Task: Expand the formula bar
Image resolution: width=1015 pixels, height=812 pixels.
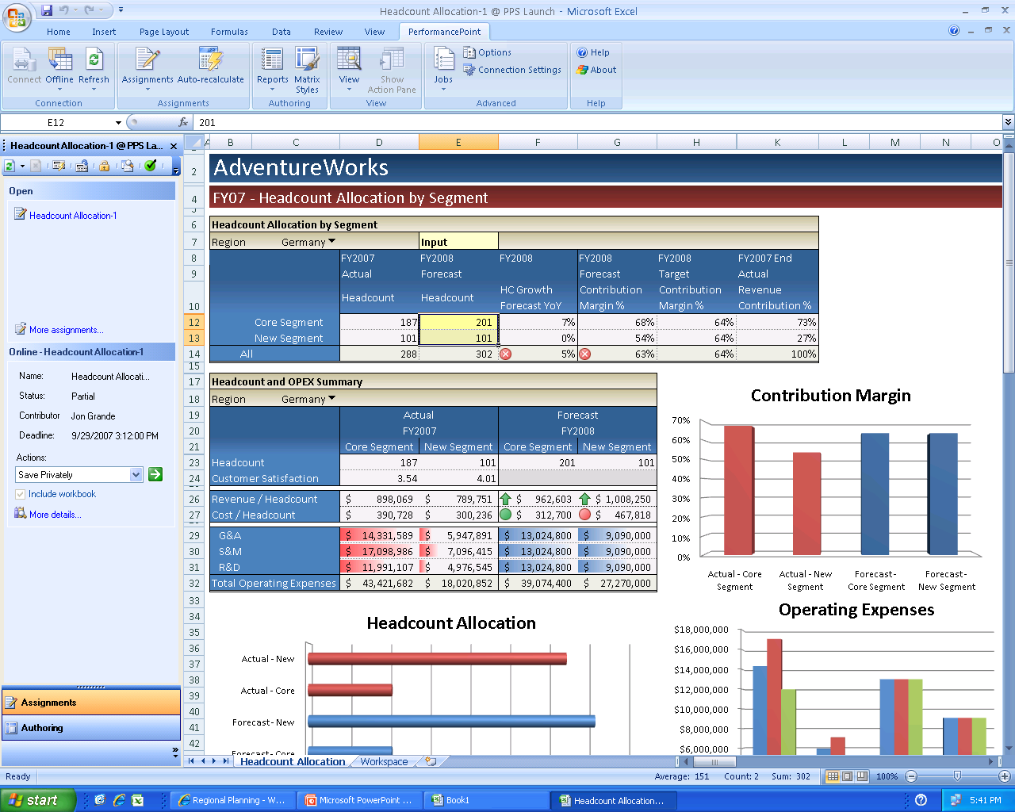Action: (x=1008, y=122)
